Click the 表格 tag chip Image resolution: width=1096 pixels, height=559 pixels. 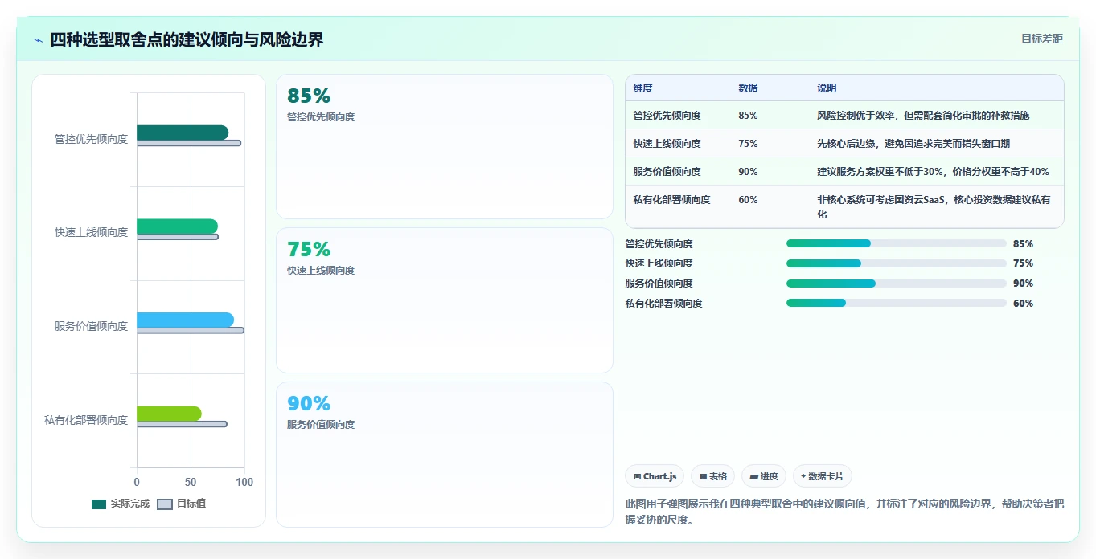tap(712, 476)
